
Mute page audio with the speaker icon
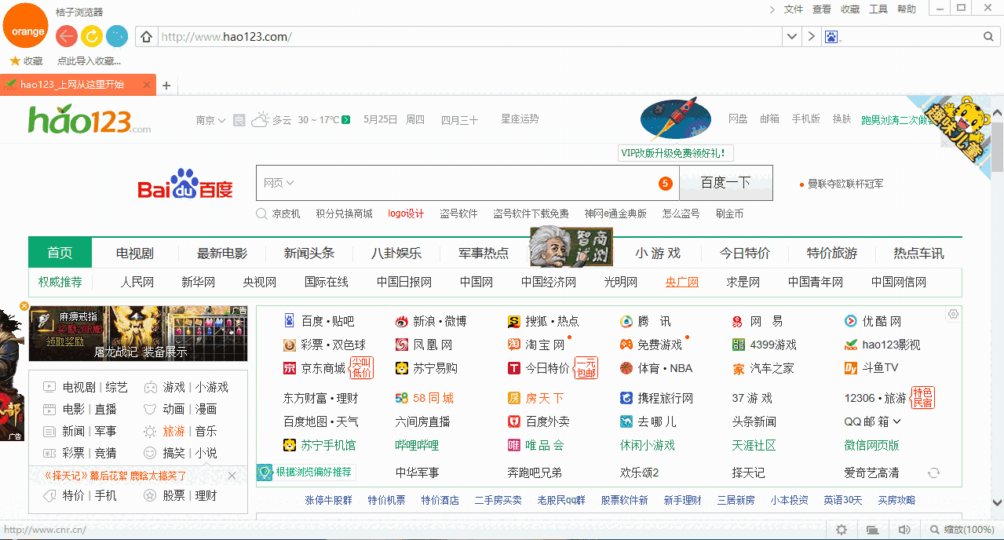coord(904,529)
